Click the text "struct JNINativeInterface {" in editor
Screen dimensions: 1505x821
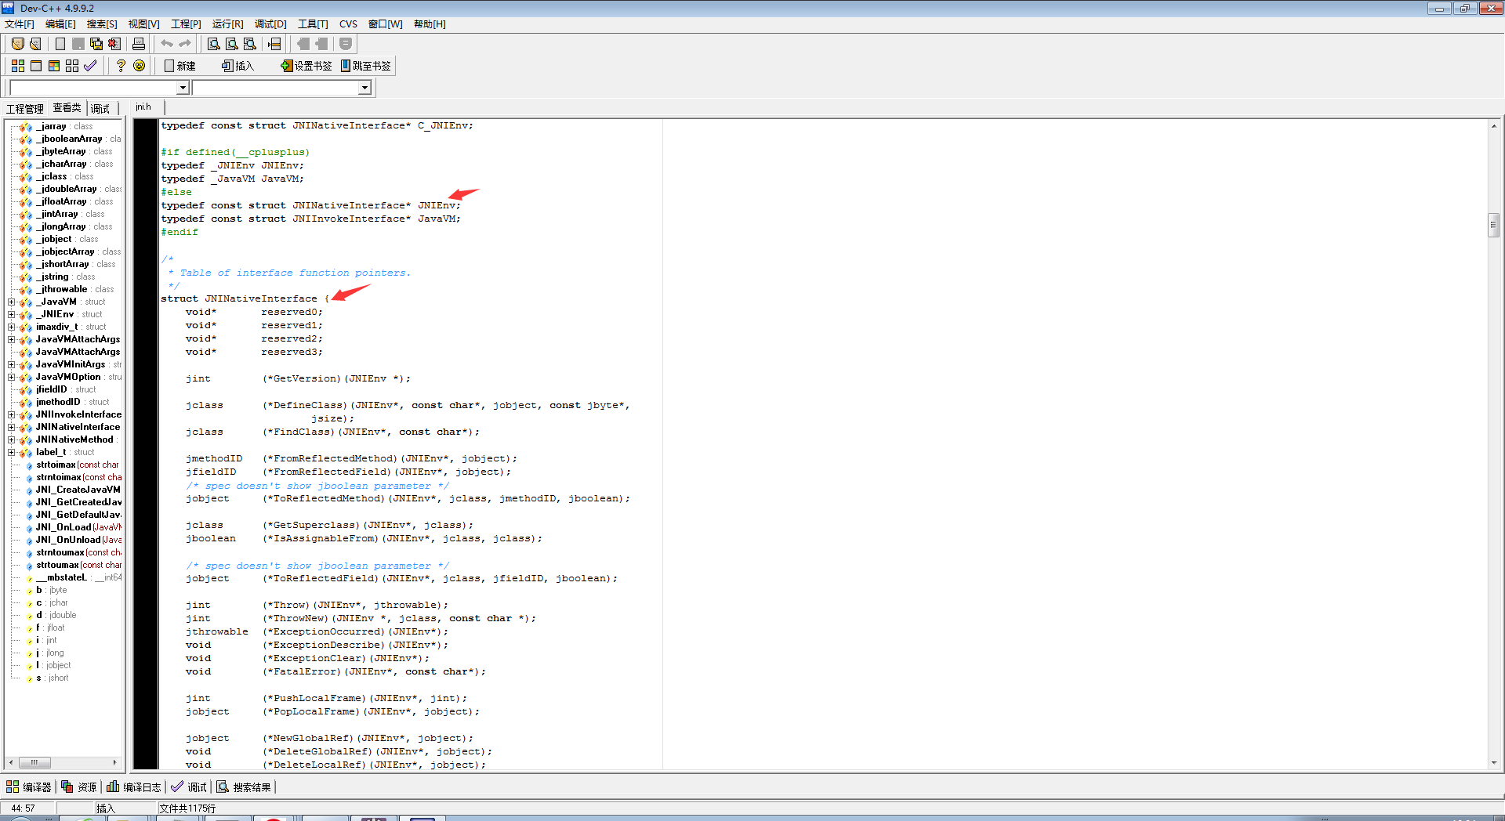[245, 298]
